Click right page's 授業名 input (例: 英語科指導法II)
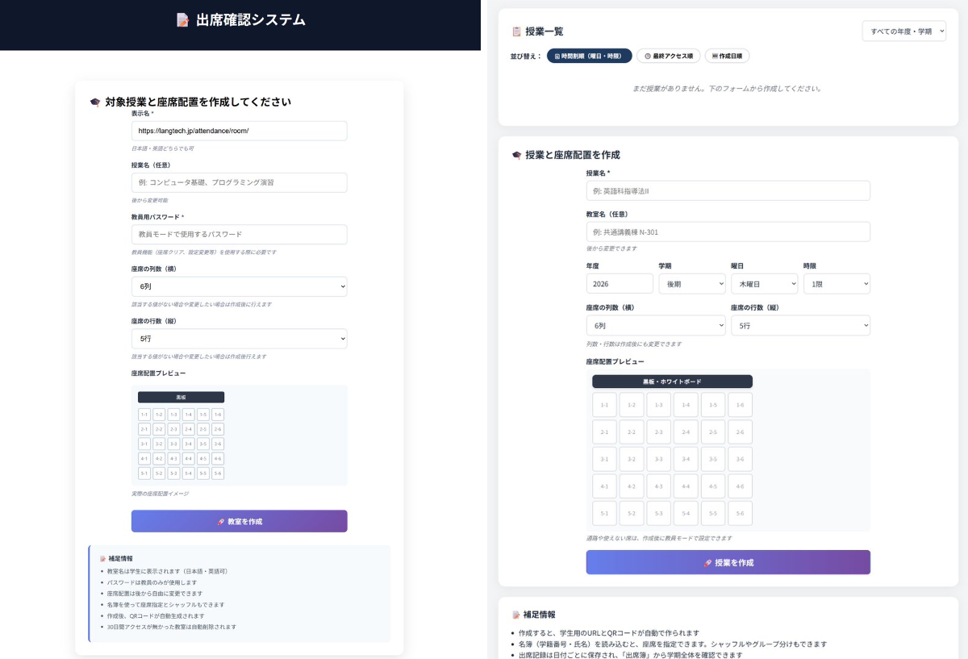 [728, 190]
